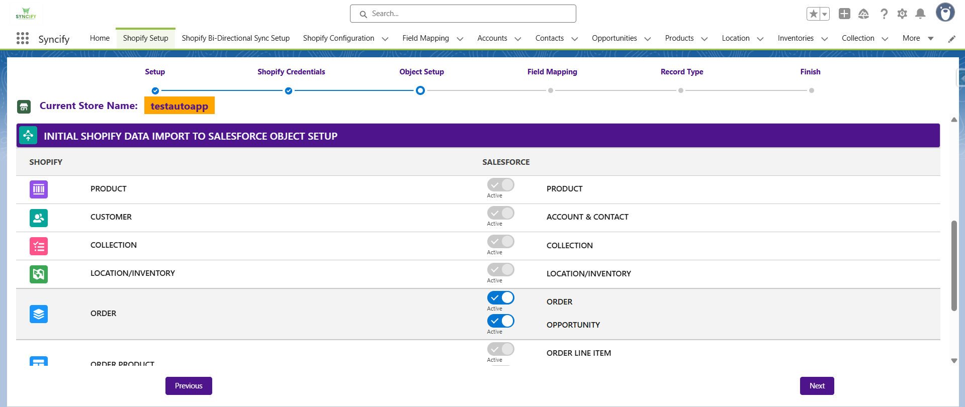The width and height of the screenshot is (965, 407).
Task: Click the Field Mapping step label
Action: pos(552,72)
